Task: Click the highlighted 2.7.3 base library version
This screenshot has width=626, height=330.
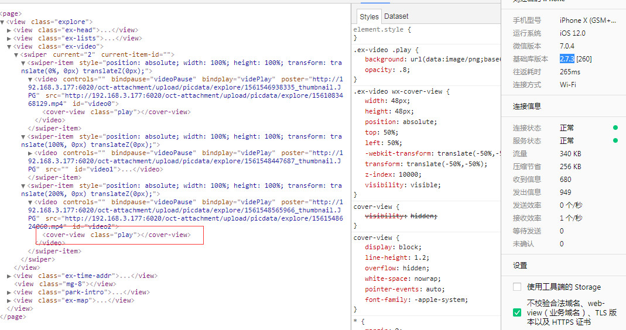Action: tap(566, 59)
